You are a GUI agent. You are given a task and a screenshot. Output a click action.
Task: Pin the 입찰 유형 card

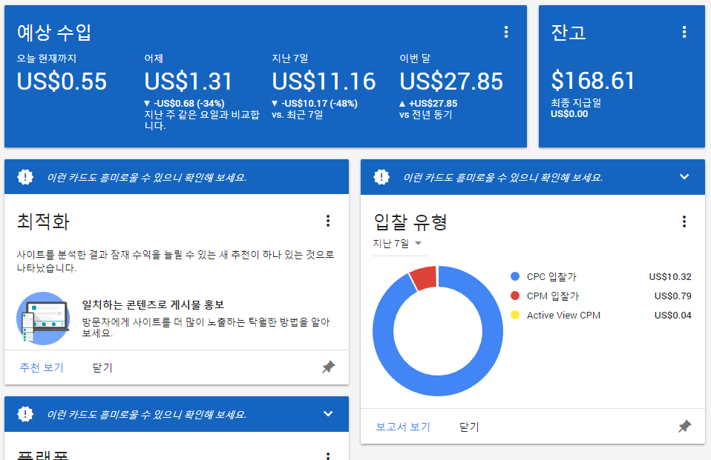[684, 427]
